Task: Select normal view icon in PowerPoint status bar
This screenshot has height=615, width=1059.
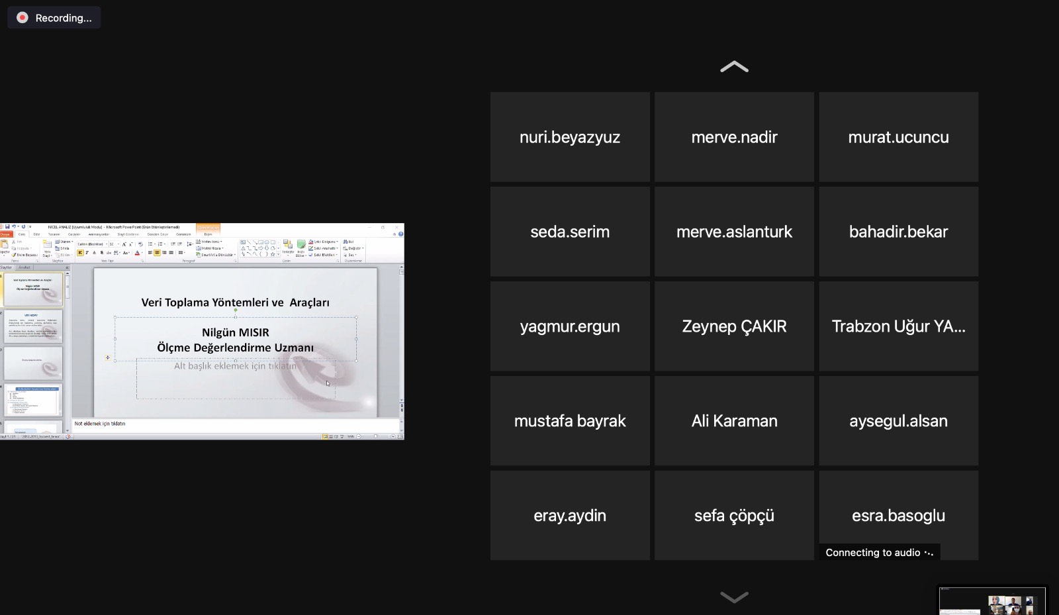Action: tap(325, 436)
